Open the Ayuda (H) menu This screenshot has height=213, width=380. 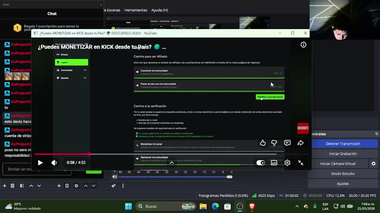pos(159,10)
